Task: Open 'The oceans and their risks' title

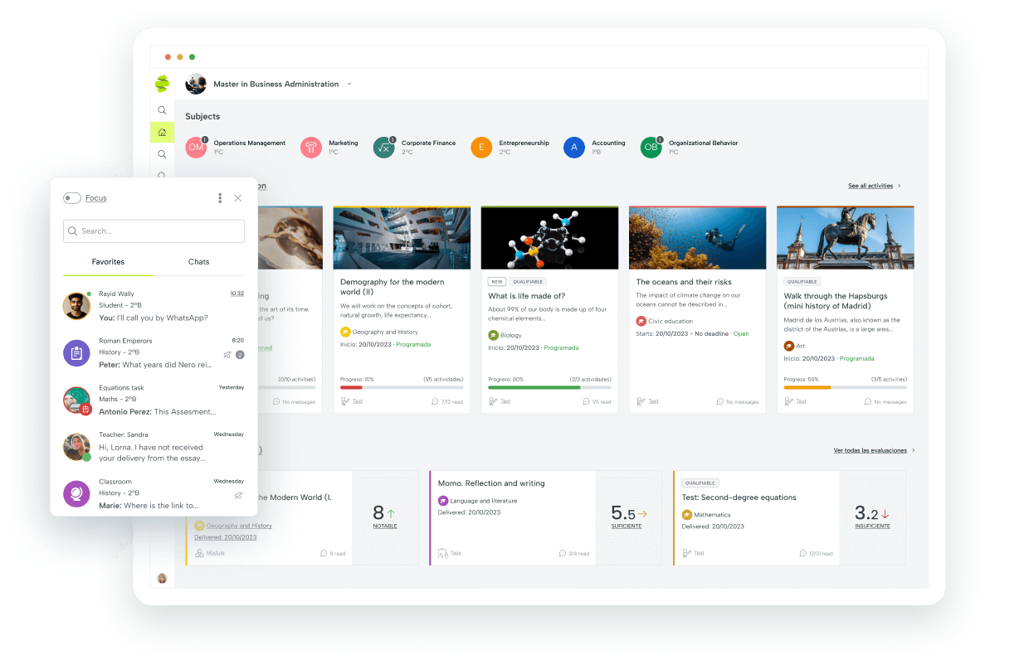Action: 684,282
